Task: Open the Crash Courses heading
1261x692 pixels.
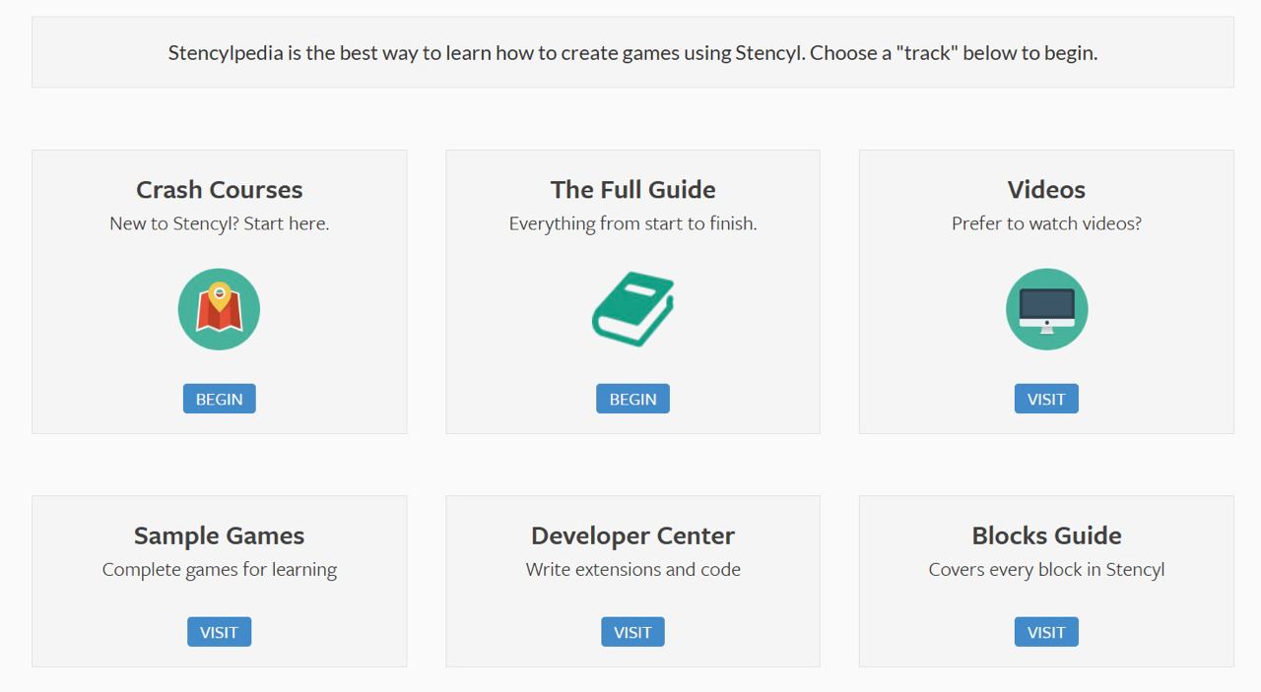Action: 219,189
